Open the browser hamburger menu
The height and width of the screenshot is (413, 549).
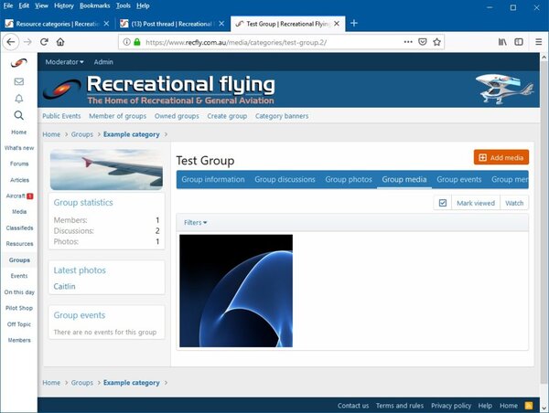tap(536, 42)
